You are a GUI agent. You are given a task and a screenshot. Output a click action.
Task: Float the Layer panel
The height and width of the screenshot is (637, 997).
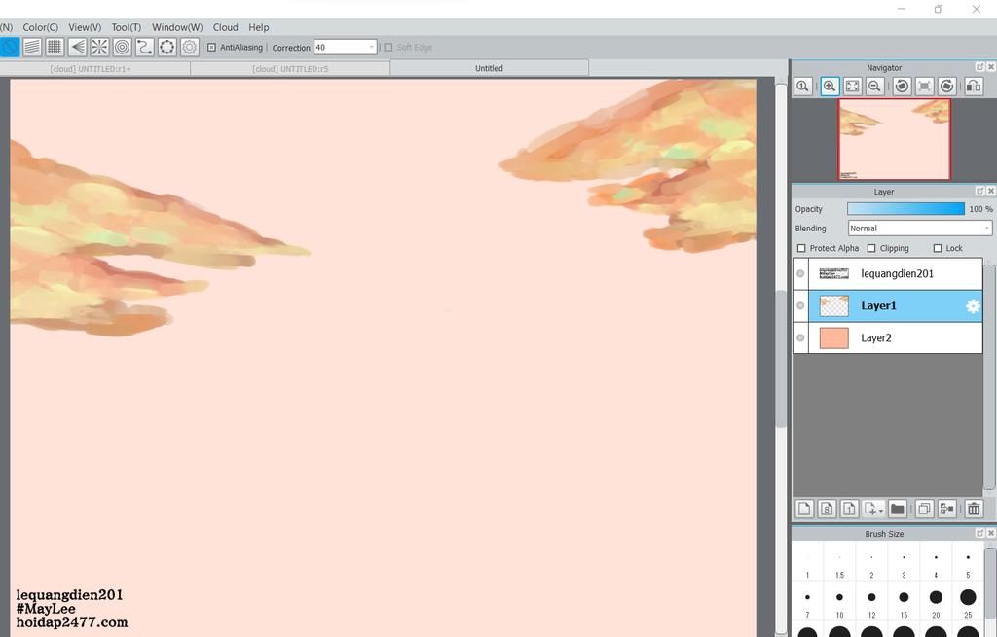pyautogui.click(x=979, y=191)
